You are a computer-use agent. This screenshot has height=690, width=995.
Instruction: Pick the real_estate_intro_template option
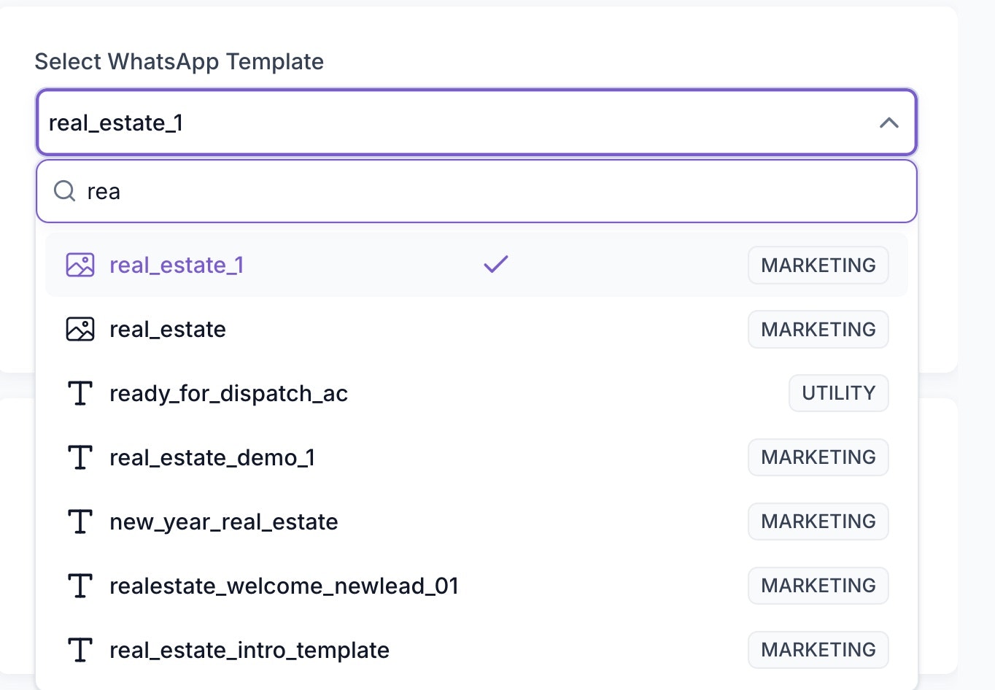coord(476,650)
